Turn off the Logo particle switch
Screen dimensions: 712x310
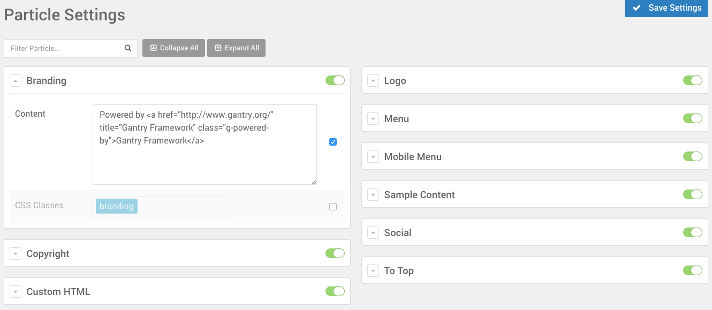point(693,80)
